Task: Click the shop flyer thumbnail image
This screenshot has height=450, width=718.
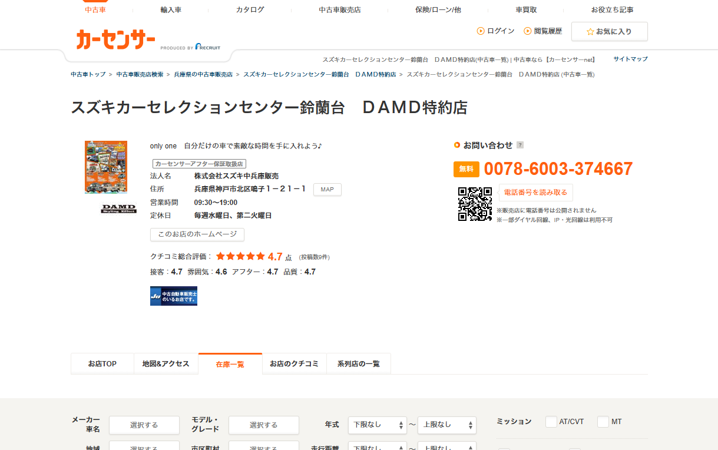Action: (105, 167)
